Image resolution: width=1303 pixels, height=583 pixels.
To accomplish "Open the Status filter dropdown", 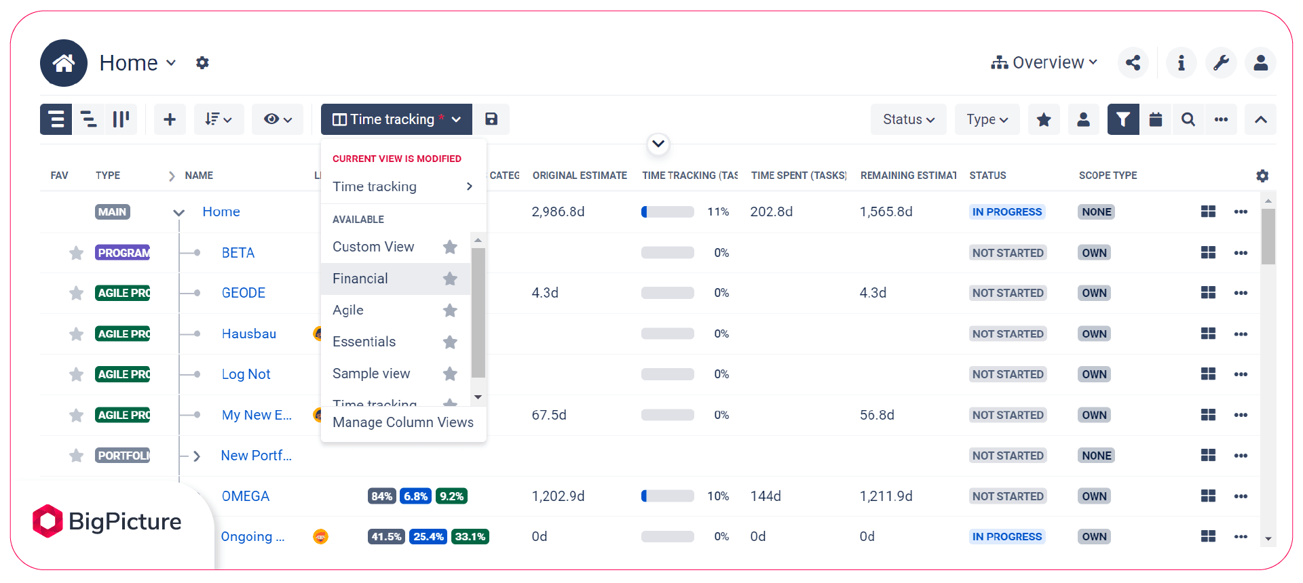I will (909, 119).
